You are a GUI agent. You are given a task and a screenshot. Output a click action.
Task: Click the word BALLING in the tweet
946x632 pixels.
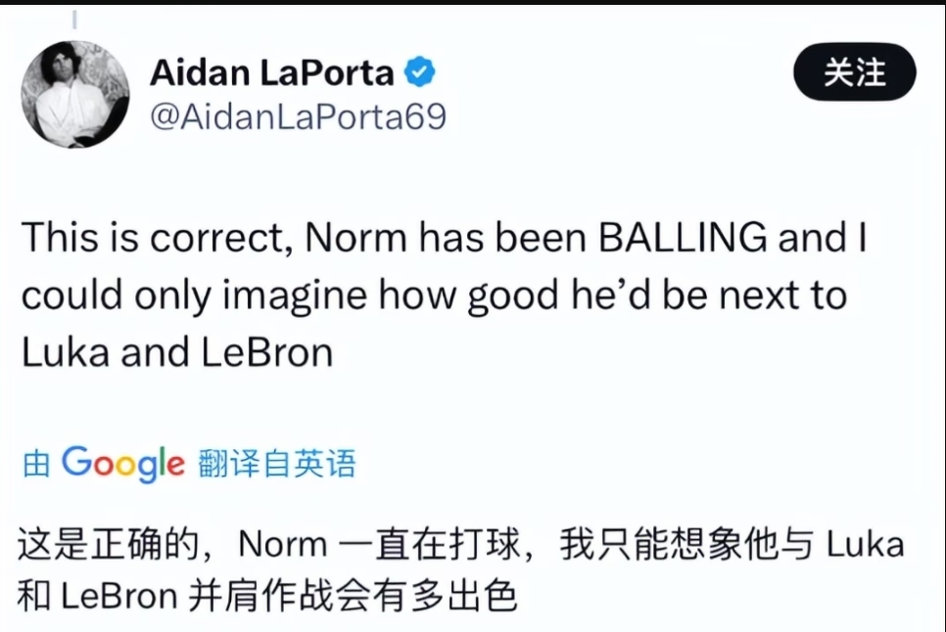pyautogui.click(x=683, y=239)
